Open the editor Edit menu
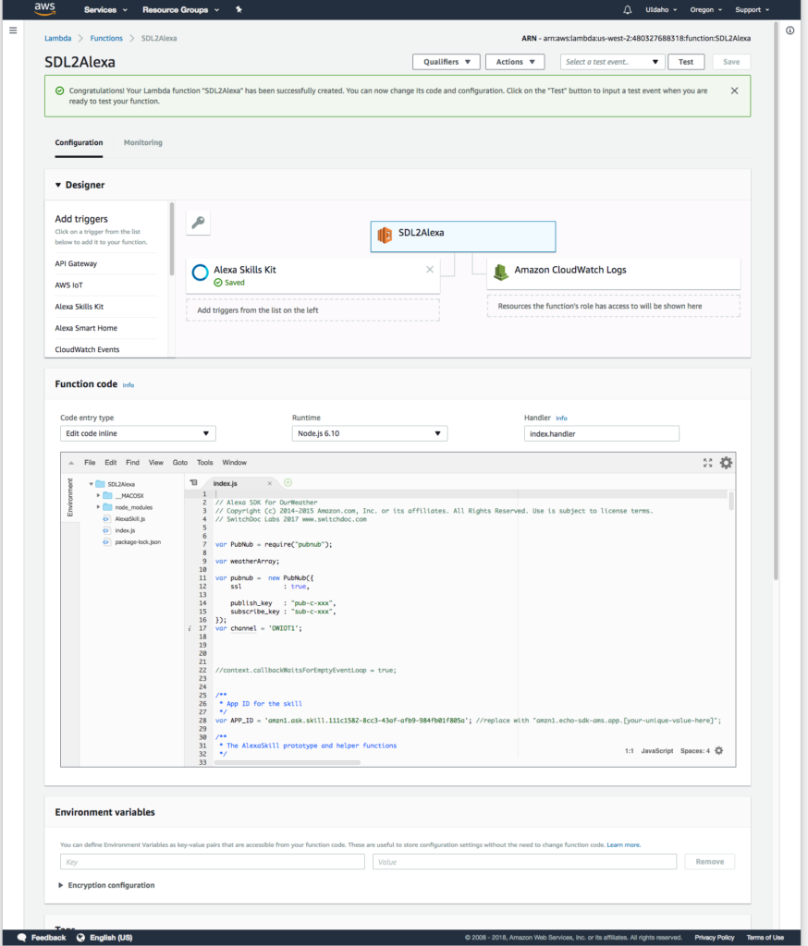This screenshot has height=946, width=808. click(111, 463)
